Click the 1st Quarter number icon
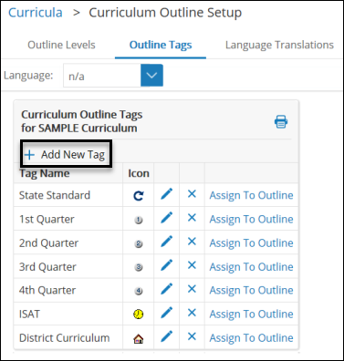 [139, 220]
